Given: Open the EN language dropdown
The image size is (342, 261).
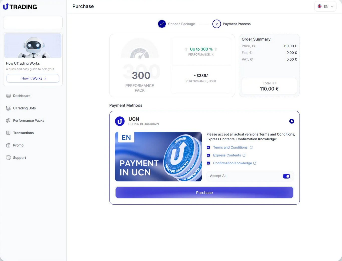Looking at the screenshot, I should coord(325,7).
